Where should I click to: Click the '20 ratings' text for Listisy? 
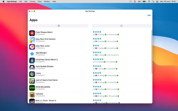[x=101, y=75]
